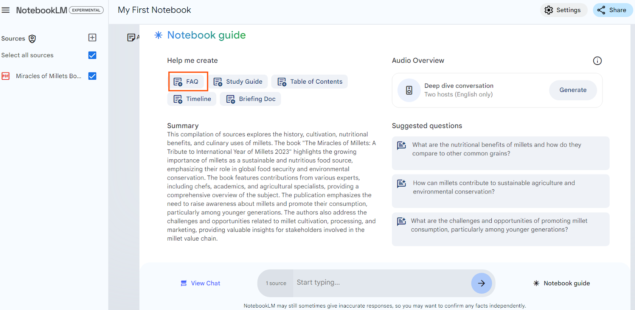Toggle Select all sources checkbox
This screenshot has height=310, width=635.
tap(92, 55)
